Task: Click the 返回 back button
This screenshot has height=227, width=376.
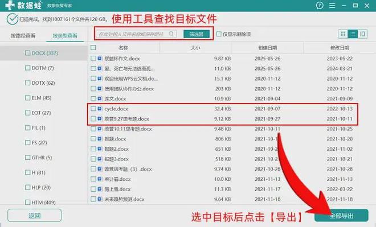Action: pyautogui.click(x=34, y=216)
